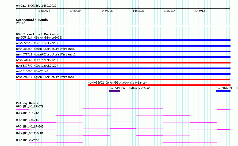
Task: Select the blue bar under nsv4083367
Action: click(x=123, y=51)
